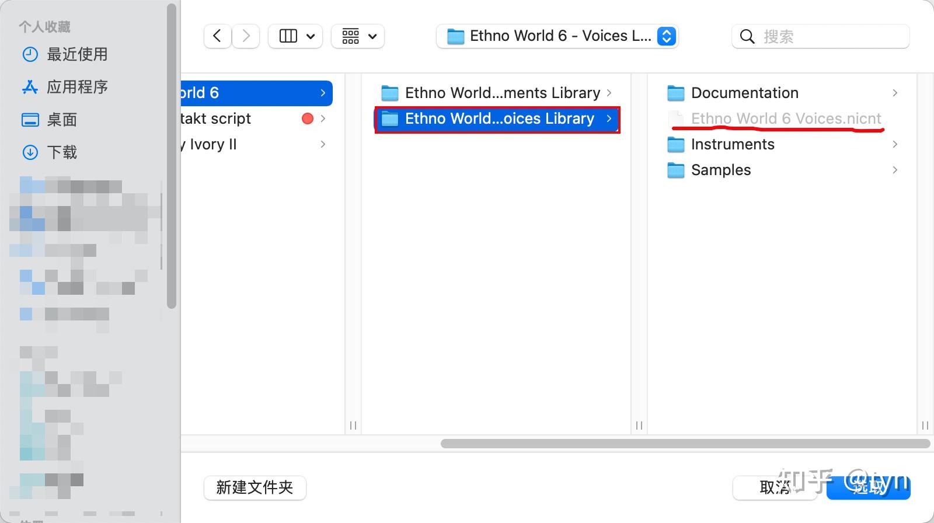Click the blue Choose (选取) button

click(x=869, y=487)
